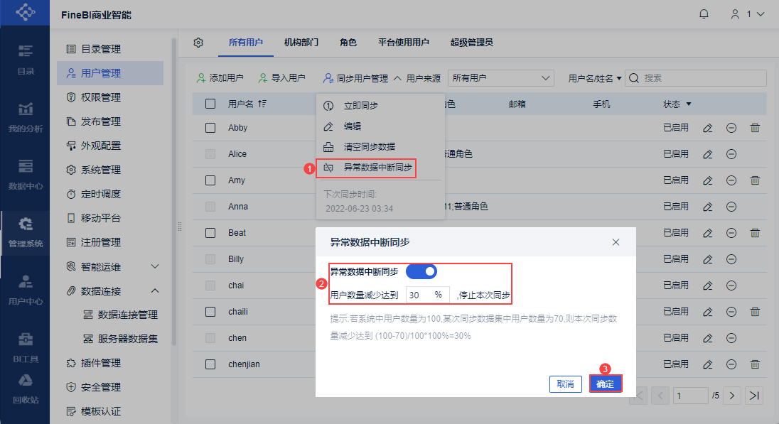Viewport: 779px width, 424px height.
Task: Toggle the 异常数据中断同步 switch
Action: [x=421, y=271]
